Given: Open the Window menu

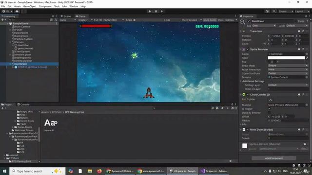Looking at the screenshot, I should (x=74, y=6).
